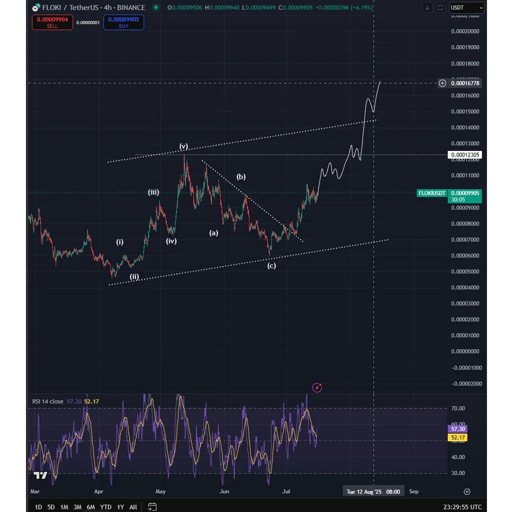This screenshot has width=512, height=512.
Task: Click the 0.00000001 spread value
Action: [x=88, y=22]
